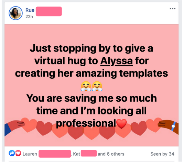Screen dimensions: 183x167
Task: Open Lauren's name in reactions list
Action: click(30, 154)
